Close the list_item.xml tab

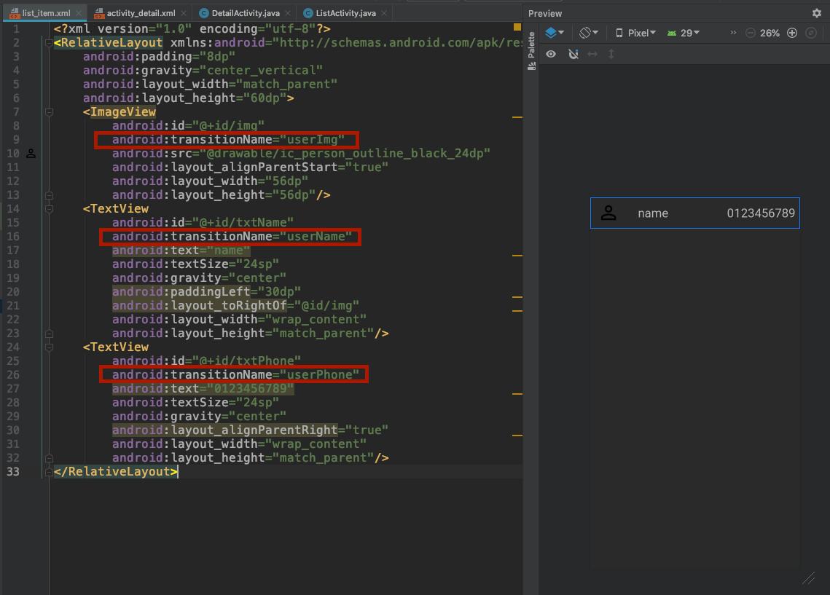(79, 12)
